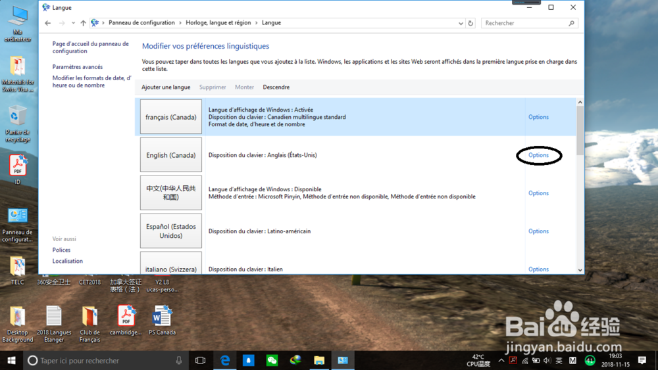Click the 英 input language indicator
The width and height of the screenshot is (658, 370).
click(x=559, y=360)
